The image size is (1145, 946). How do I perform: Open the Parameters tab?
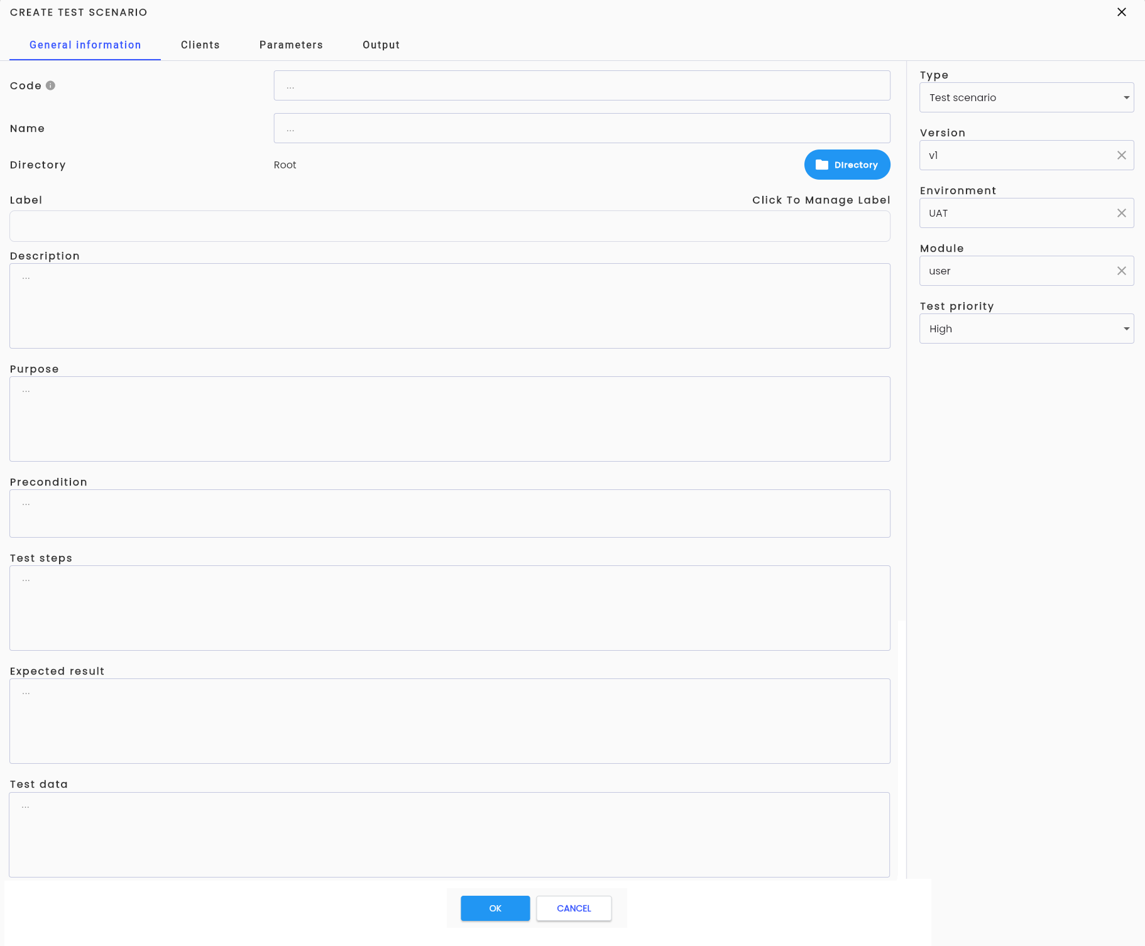pos(291,45)
